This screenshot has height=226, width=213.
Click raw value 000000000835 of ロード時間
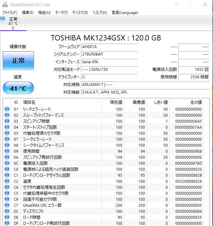click(x=188, y=217)
